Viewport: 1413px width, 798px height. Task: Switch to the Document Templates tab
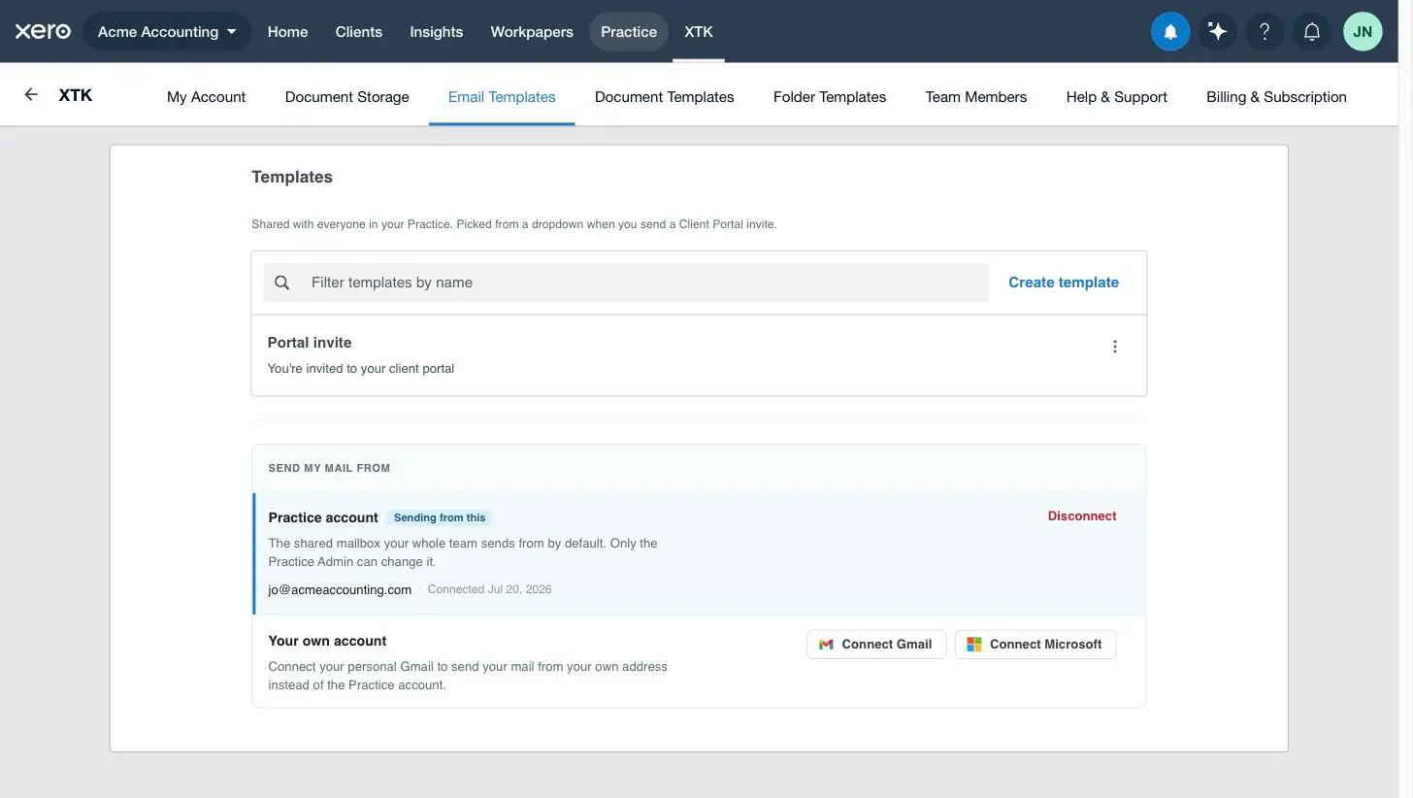pos(665,96)
